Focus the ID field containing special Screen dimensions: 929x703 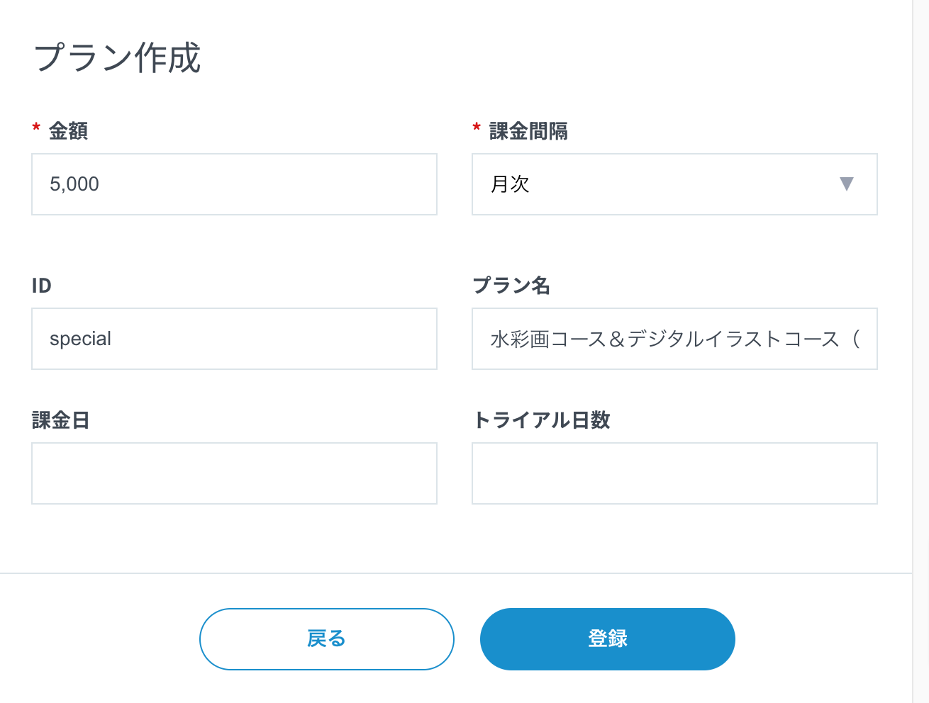(x=234, y=339)
